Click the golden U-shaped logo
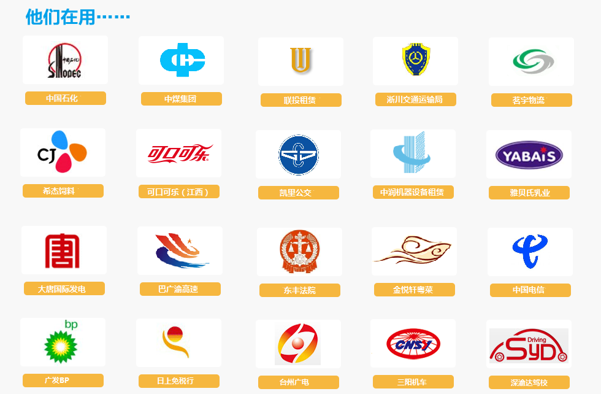The height and width of the screenshot is (394, 601). pyautogui.click(x=300, y=60)
